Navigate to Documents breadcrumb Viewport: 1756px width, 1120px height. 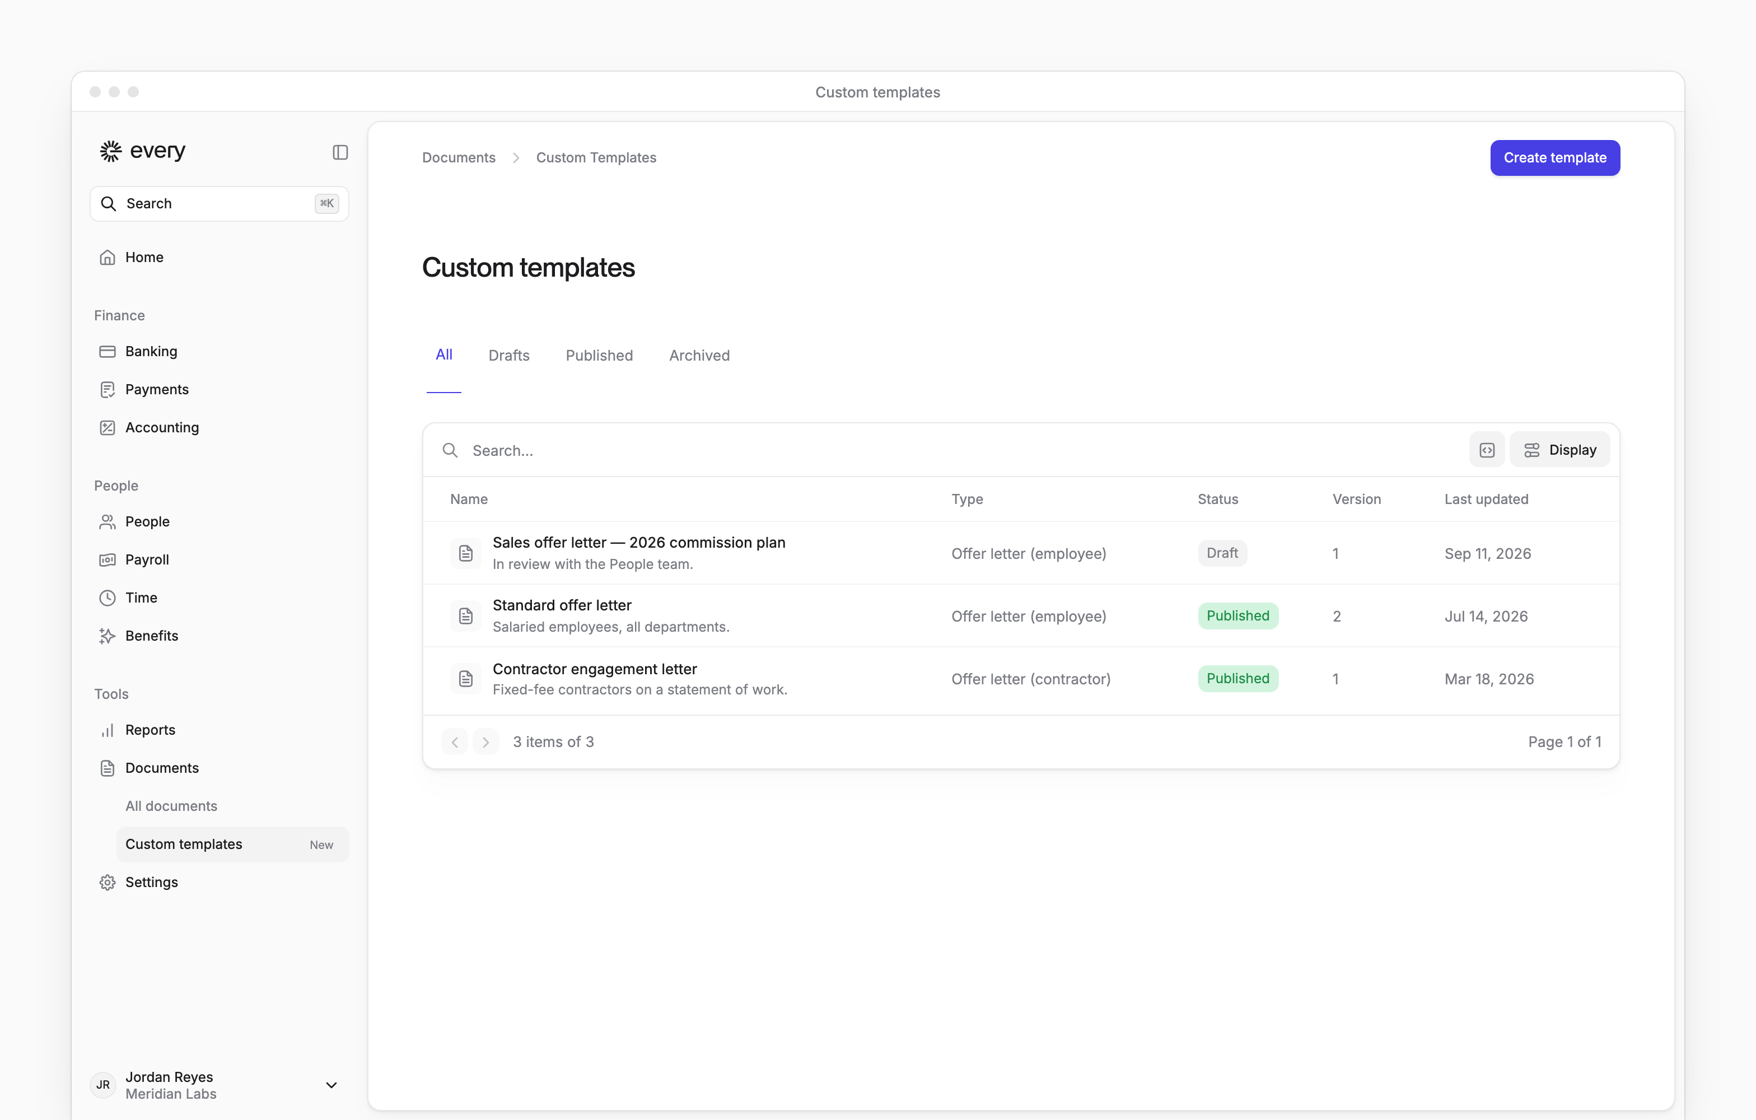click(459, 157)
